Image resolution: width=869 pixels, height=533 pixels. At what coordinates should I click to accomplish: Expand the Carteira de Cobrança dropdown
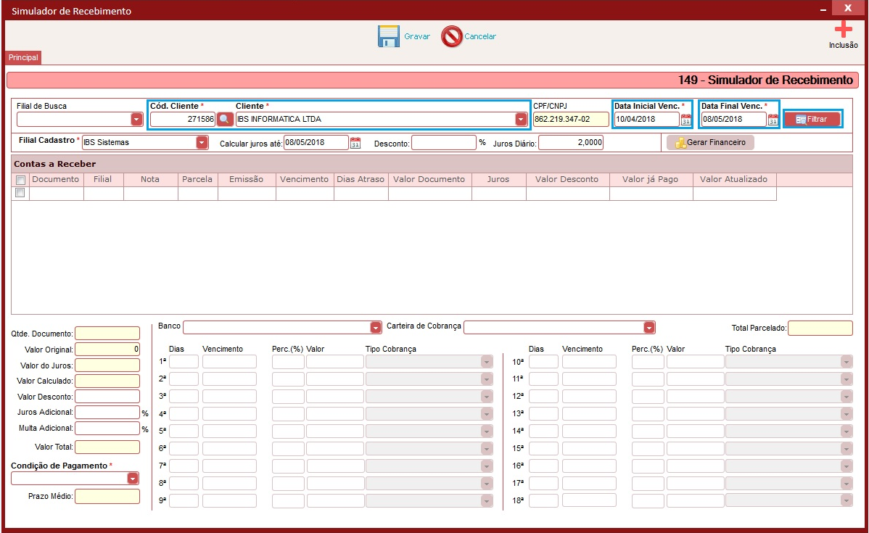tap(649, 328)
